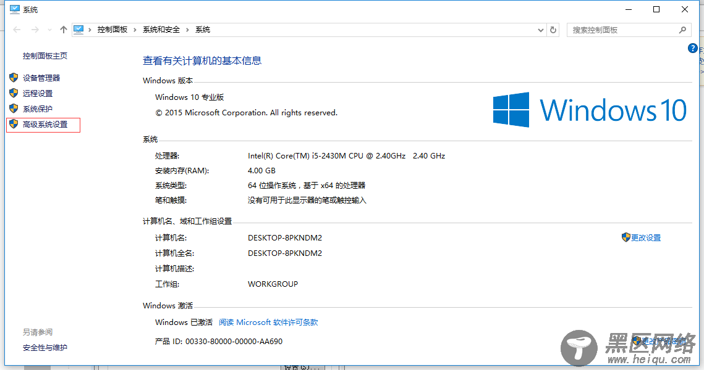This screenshot has width=704, height=370.
Task: Click the search magnifier icon
Action: [x=682, y=30]
